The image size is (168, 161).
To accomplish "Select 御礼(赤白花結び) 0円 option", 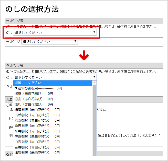I will 52,104.
